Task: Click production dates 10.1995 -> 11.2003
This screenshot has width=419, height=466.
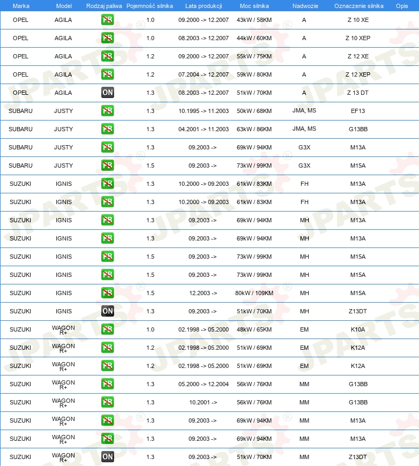Action: click(x=204, y=111)
